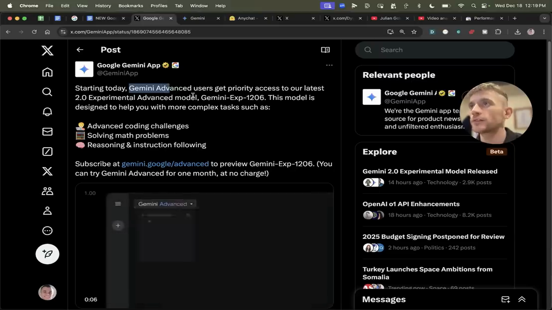
Task: Switch to the Gemini tab
Action: tap(198, 18)
